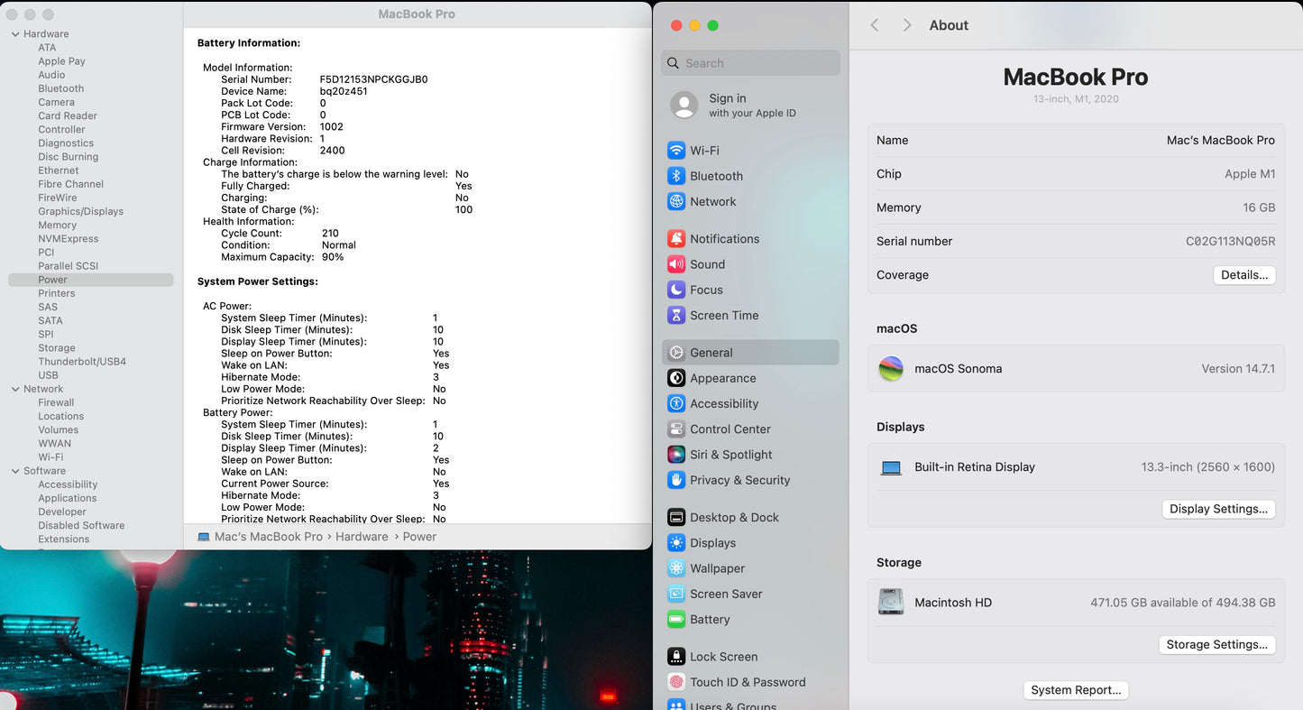The height and width of the screenshot is (710, 1303).
Task: Click the Battery icon in sidebar
Action: (675, 620)
